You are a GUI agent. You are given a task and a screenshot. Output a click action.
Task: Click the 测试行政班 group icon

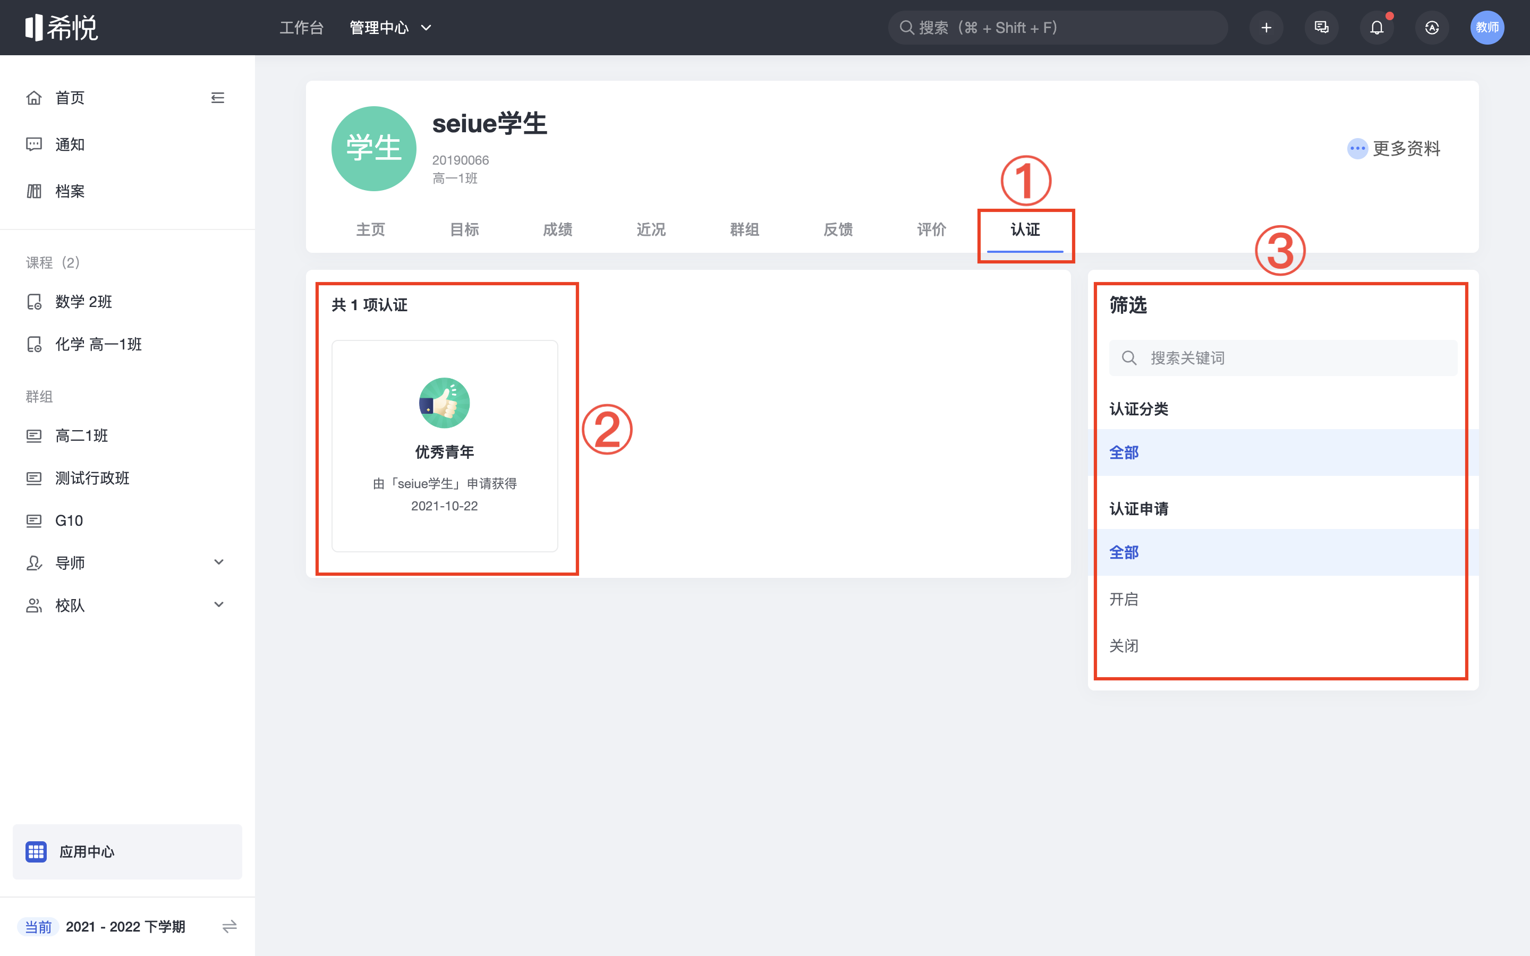tap(34, 478)
